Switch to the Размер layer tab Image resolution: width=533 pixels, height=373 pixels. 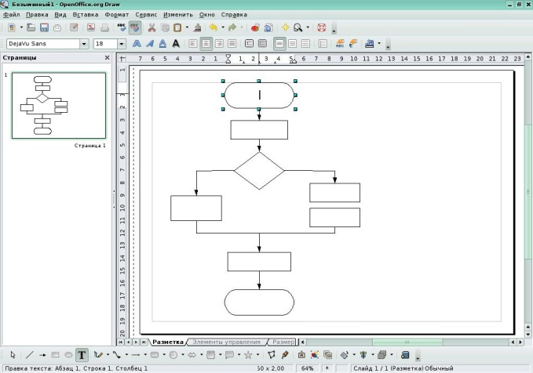pyautogui.click(x=283, y=342)
